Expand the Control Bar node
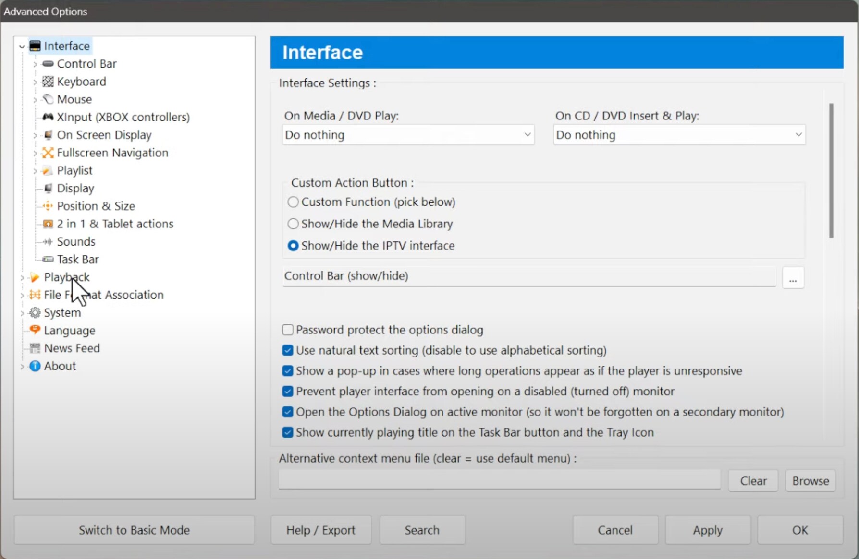The height and width of the screenshot is (559, 859). click(35, 64)
